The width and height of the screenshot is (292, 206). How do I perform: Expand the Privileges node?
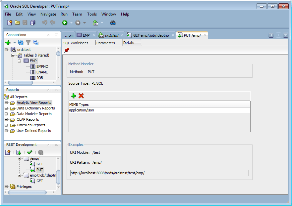[x=6, y=187]
